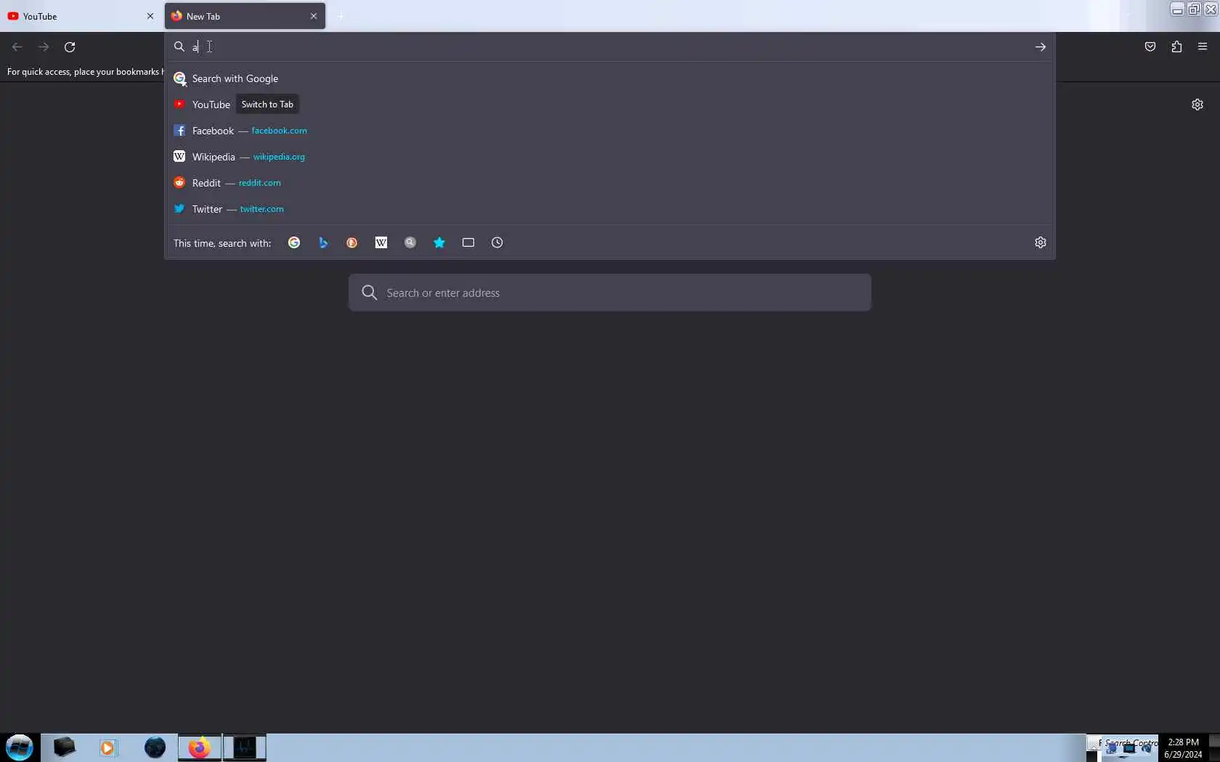Close the New Tab tab
This screenshot has width=1220, height=762.
[x=314, y=16]
